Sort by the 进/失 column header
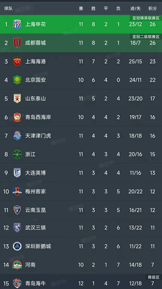 pos(135,9)
